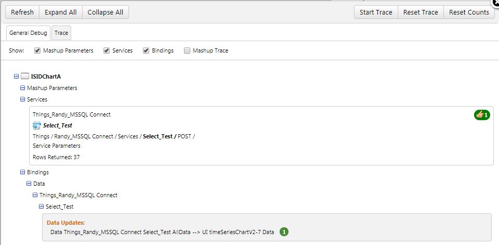
Task: Click the Reset Counts button
Action: click(469, 12)
